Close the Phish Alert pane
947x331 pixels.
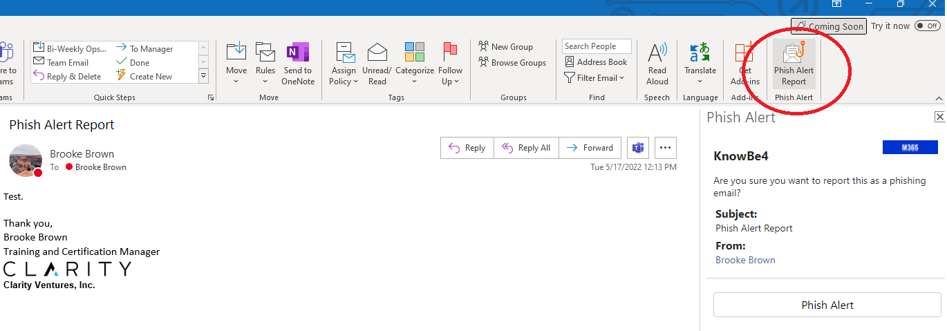click(939, 117)
